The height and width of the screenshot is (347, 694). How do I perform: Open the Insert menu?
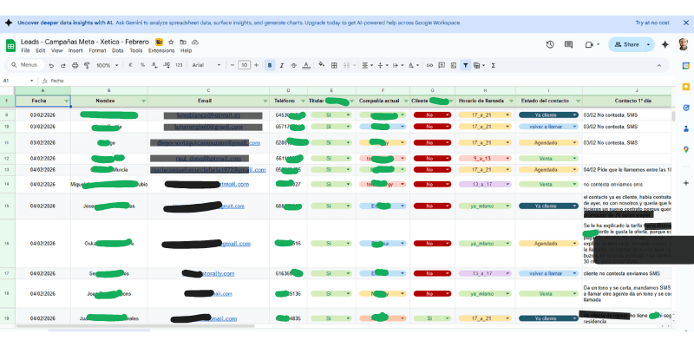[x=75, y=50]
